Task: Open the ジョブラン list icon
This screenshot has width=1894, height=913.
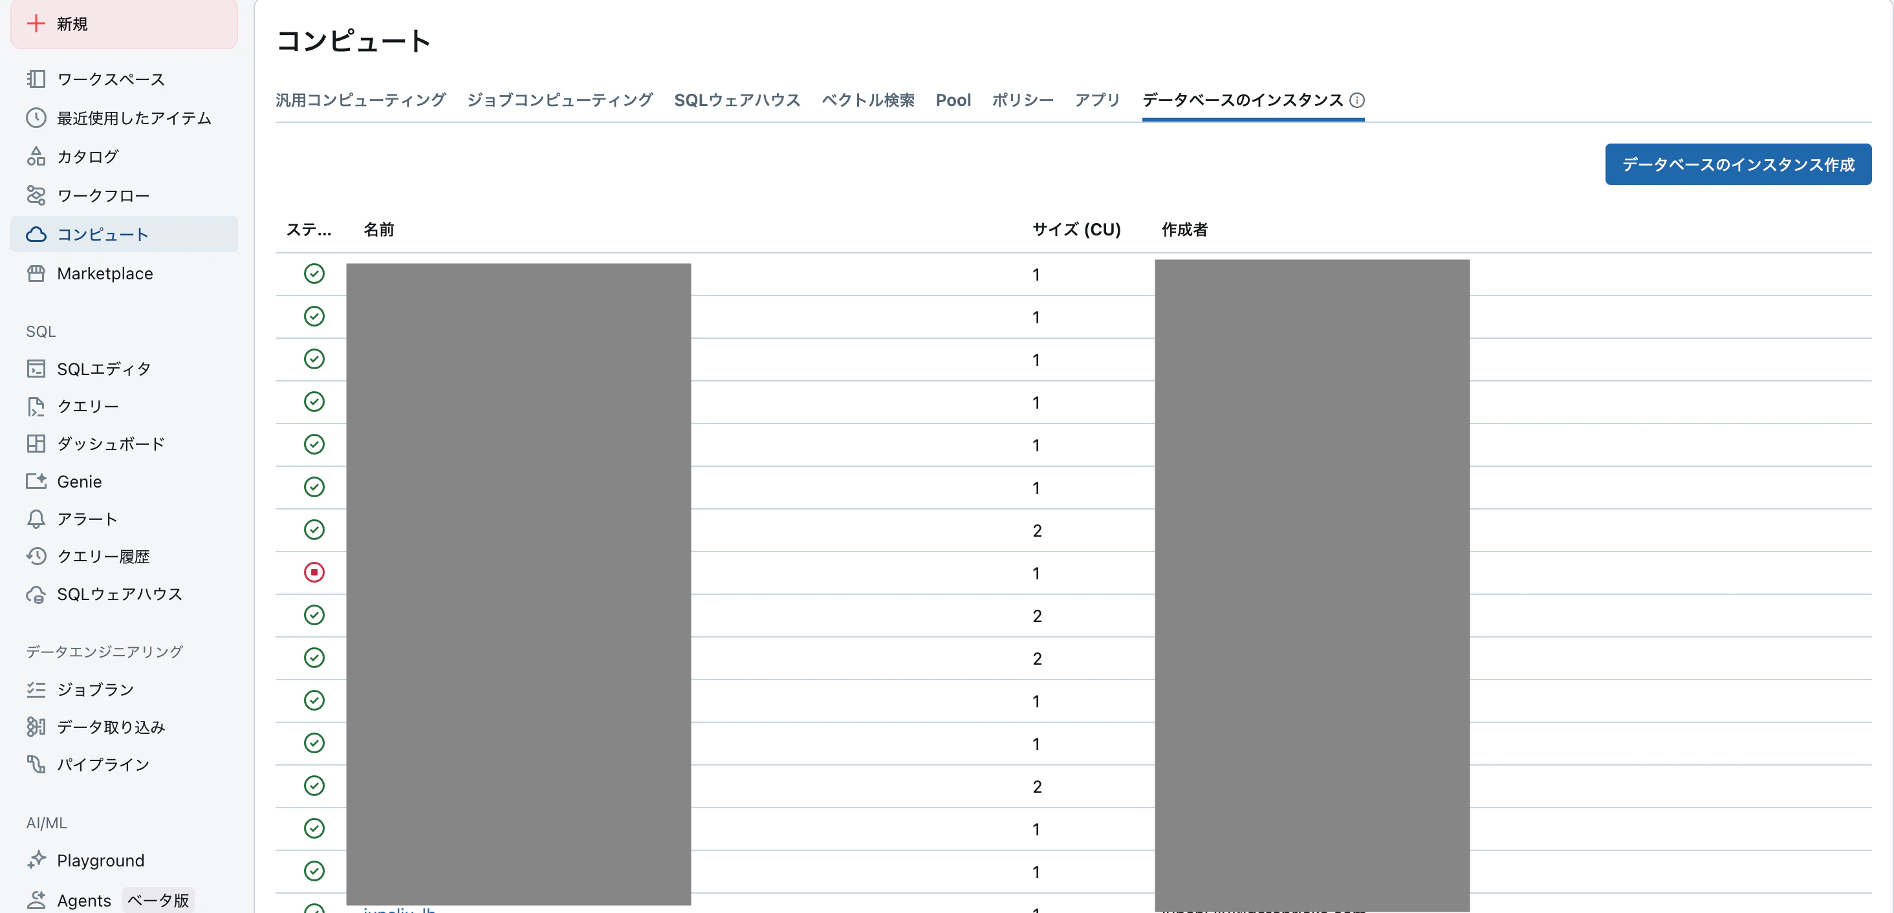Action: (36, 689)
